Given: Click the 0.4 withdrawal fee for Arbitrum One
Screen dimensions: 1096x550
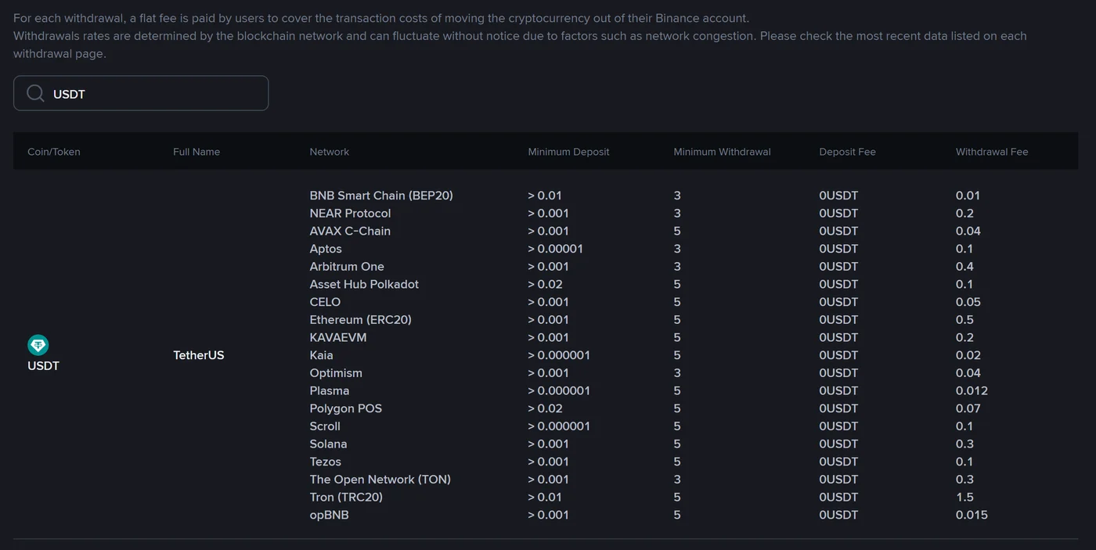Looking at the screenshot, I should (964, 267).
